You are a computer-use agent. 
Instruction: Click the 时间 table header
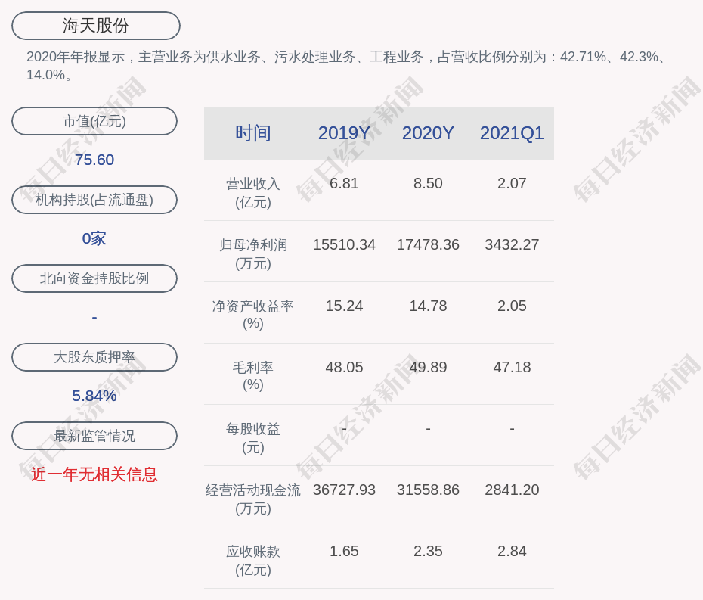pos(253,133)
